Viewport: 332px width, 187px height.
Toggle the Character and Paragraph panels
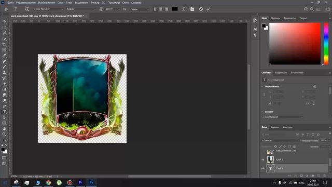(x=192, y=9)
